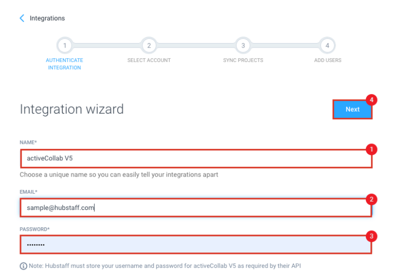Click red badge 3 on the Password field
The width and height of the screenshot is (397, 277).
[372, 236]
